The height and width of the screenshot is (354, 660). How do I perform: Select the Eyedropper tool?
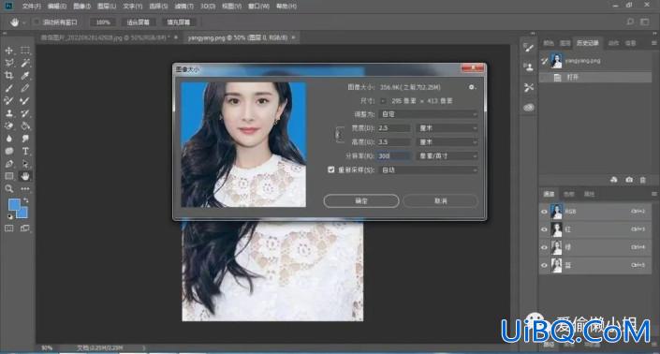(x=25, y=76)
